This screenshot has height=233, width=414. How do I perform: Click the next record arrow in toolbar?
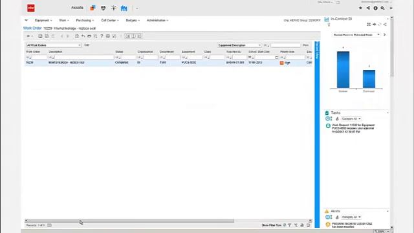68,36
